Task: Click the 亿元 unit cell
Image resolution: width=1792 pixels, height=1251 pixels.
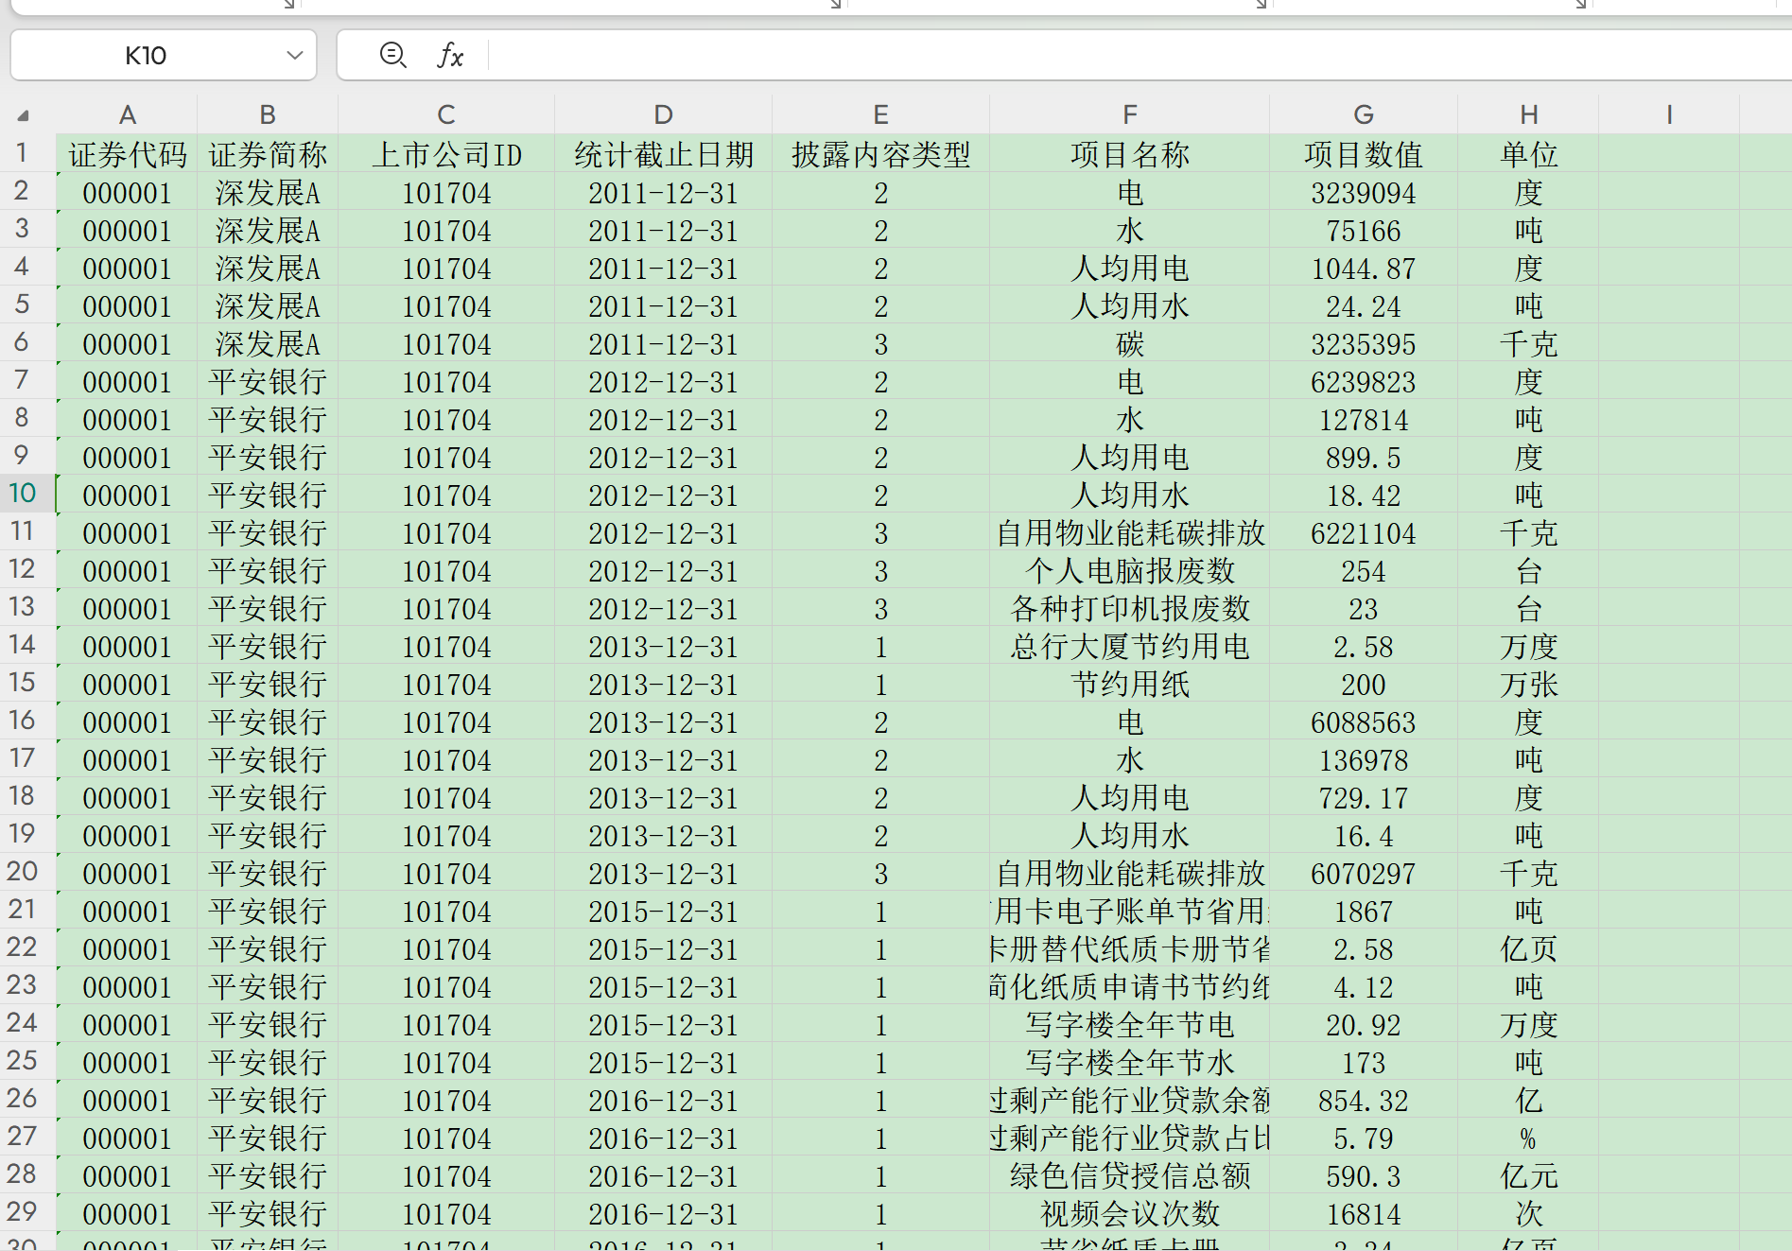Action: tap(1528, 1175)
